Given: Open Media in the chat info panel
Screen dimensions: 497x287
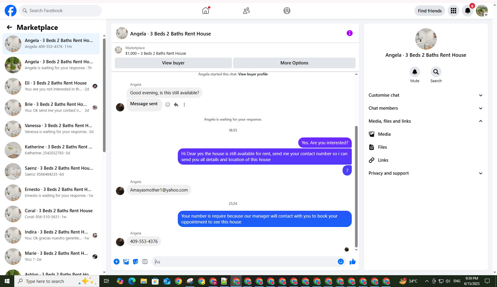Looking at the screenshot, I should click(426, 134).
